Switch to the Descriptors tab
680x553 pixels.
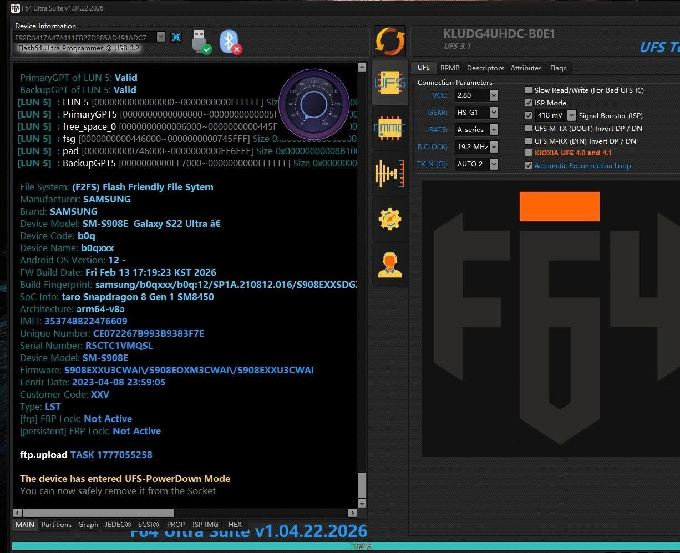coord(485,68)
